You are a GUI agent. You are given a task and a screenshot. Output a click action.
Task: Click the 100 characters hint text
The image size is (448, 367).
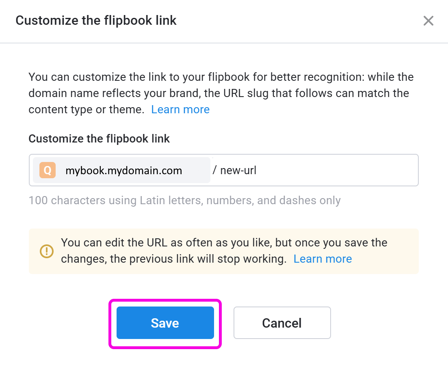point(184,201)
